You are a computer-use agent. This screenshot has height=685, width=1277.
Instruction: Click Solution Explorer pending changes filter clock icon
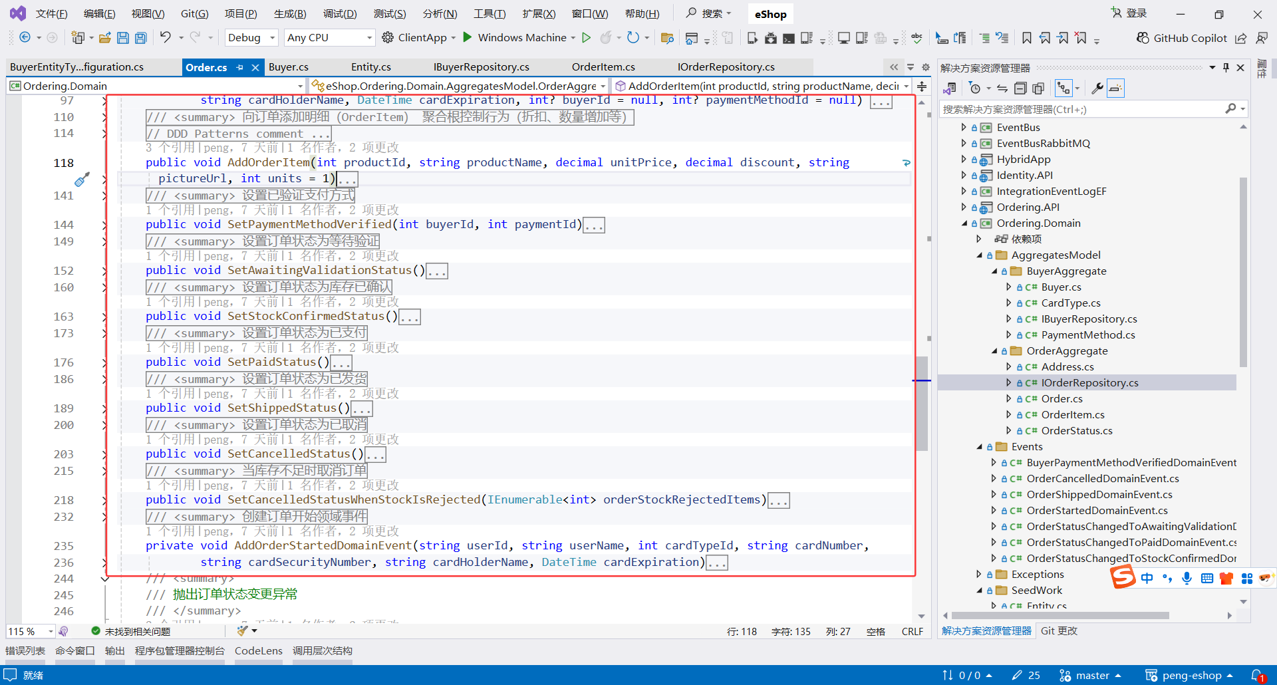975,88
